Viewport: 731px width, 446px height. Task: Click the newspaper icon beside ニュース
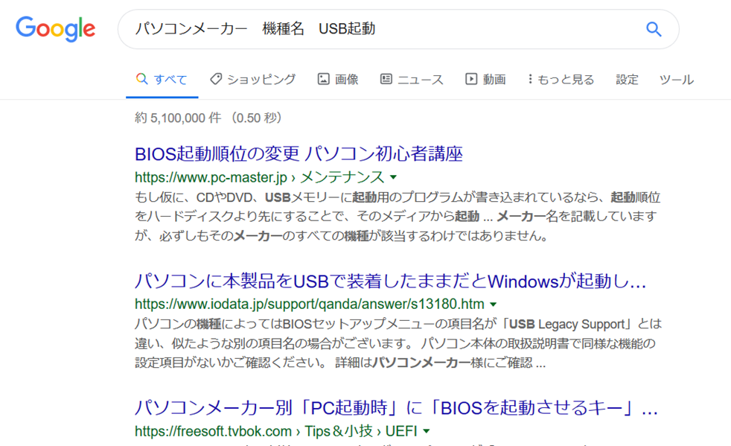[386, 79]
